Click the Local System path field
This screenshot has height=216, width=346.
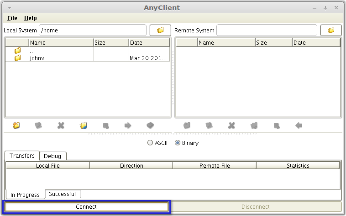93,30
